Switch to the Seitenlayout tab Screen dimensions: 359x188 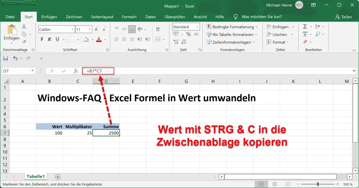(102, 17)
